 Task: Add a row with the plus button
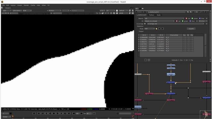[146, 60]
